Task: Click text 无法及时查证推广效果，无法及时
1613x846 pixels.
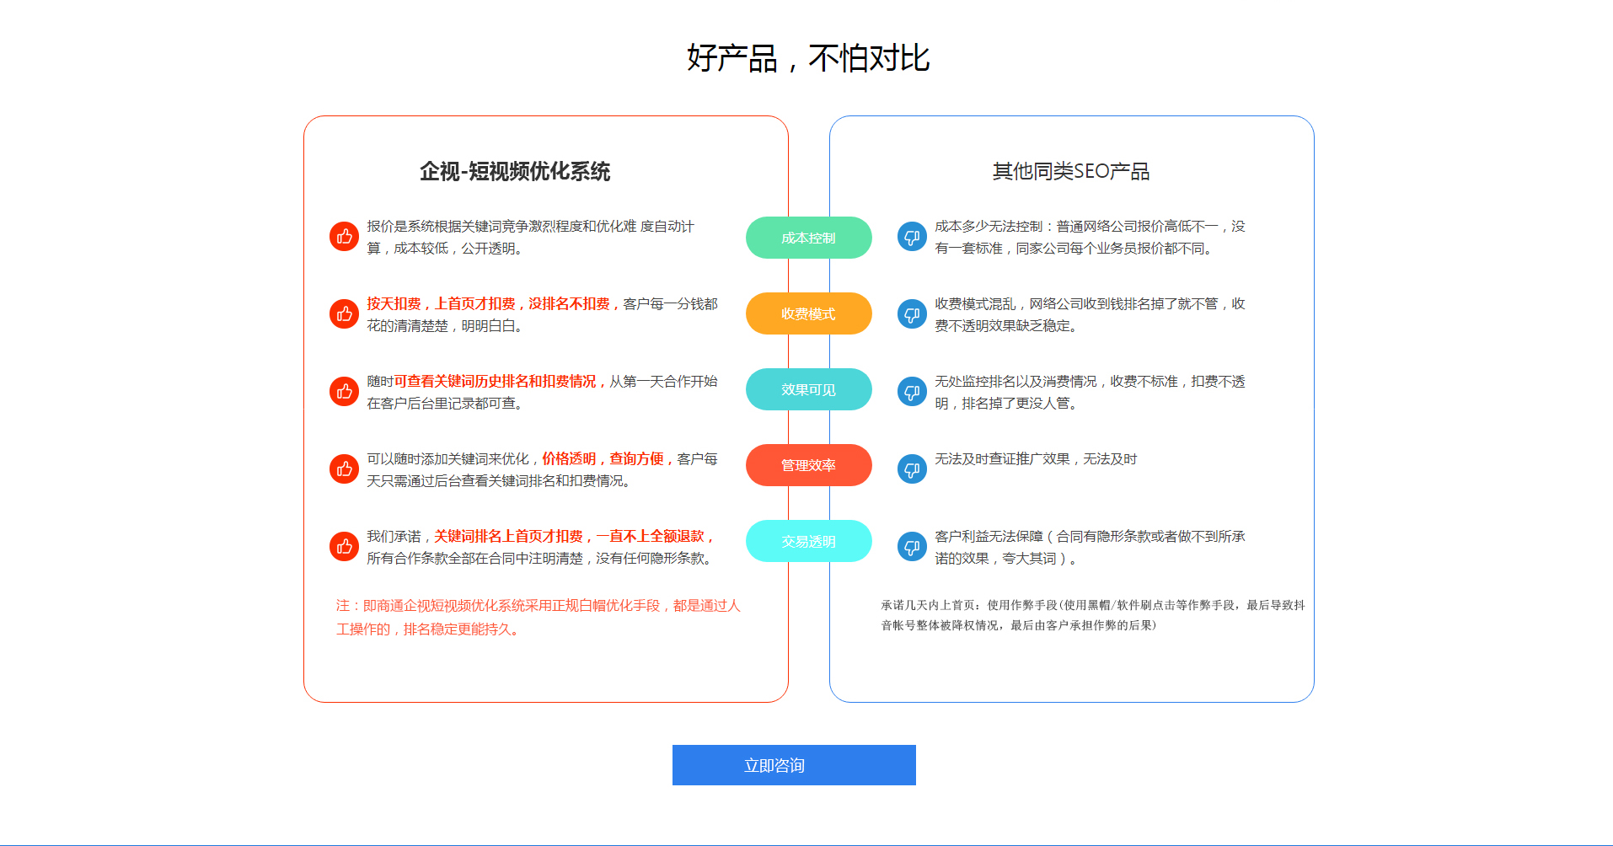Action: tap(1036, 458)
